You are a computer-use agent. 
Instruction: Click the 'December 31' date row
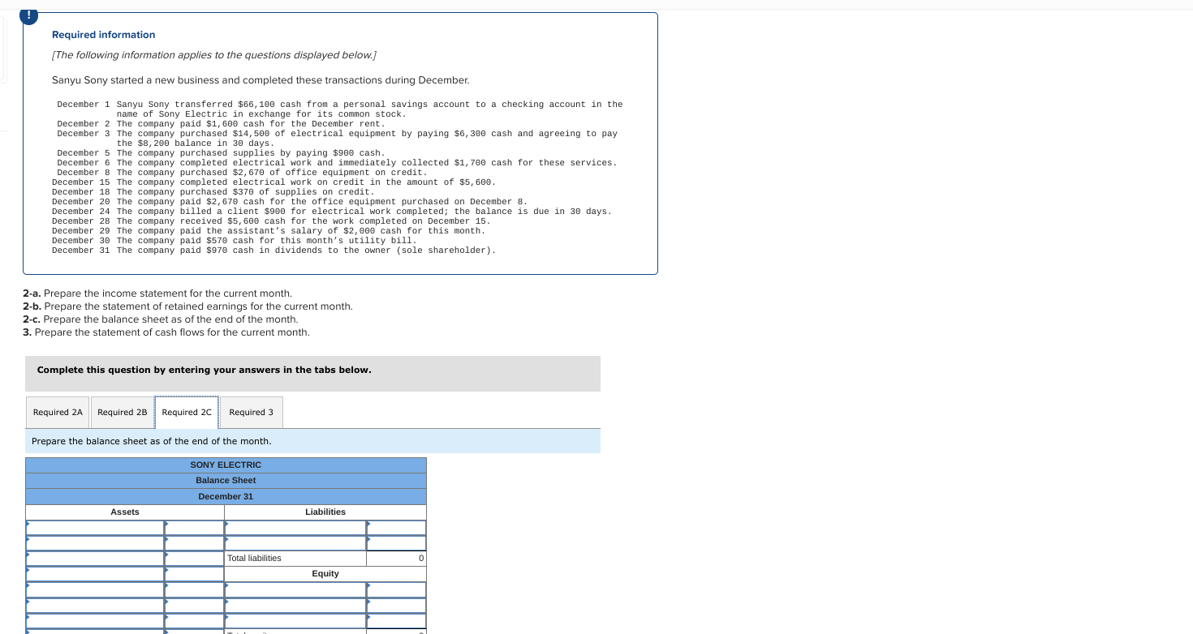(x=226, y=496)
